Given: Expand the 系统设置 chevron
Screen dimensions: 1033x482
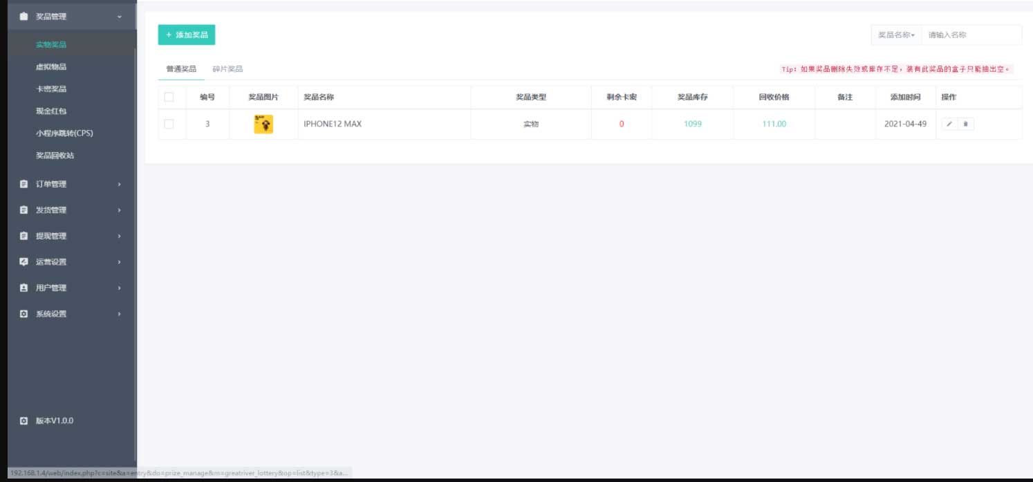Looking at the screenshot, I should tap(120, 314).
